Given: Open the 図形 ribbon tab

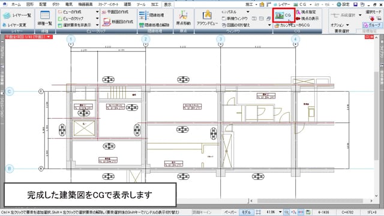Looking at the screenshot, I should point(30,4).
